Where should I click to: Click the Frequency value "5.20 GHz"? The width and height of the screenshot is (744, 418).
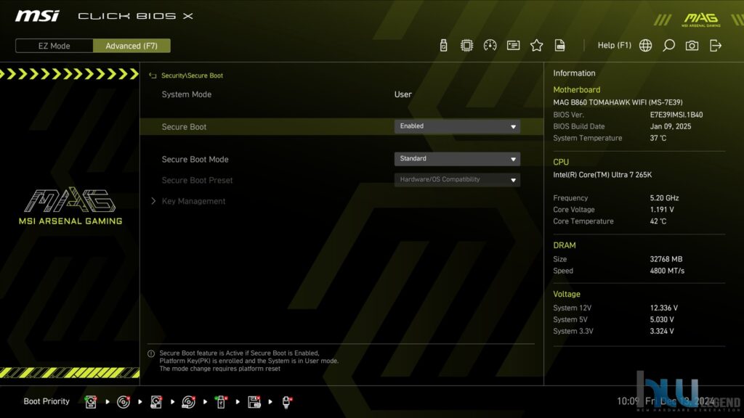click(664, 198)
